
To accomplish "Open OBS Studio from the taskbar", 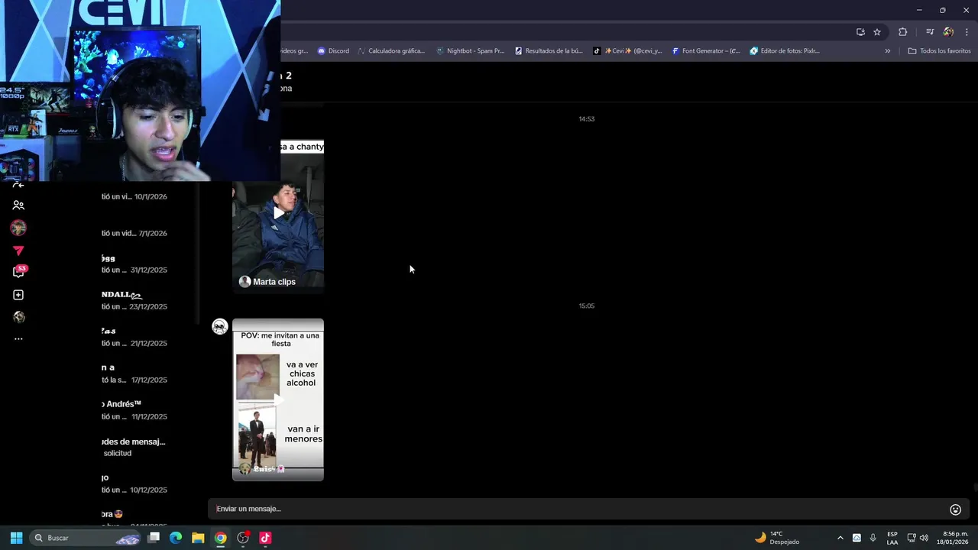I will 243,538.
